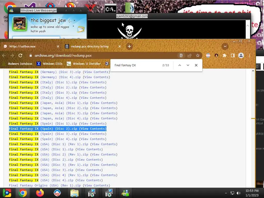Click scroll-up arrow of page scrollbar
Screen dimensions: 264x198
point(253,71)
